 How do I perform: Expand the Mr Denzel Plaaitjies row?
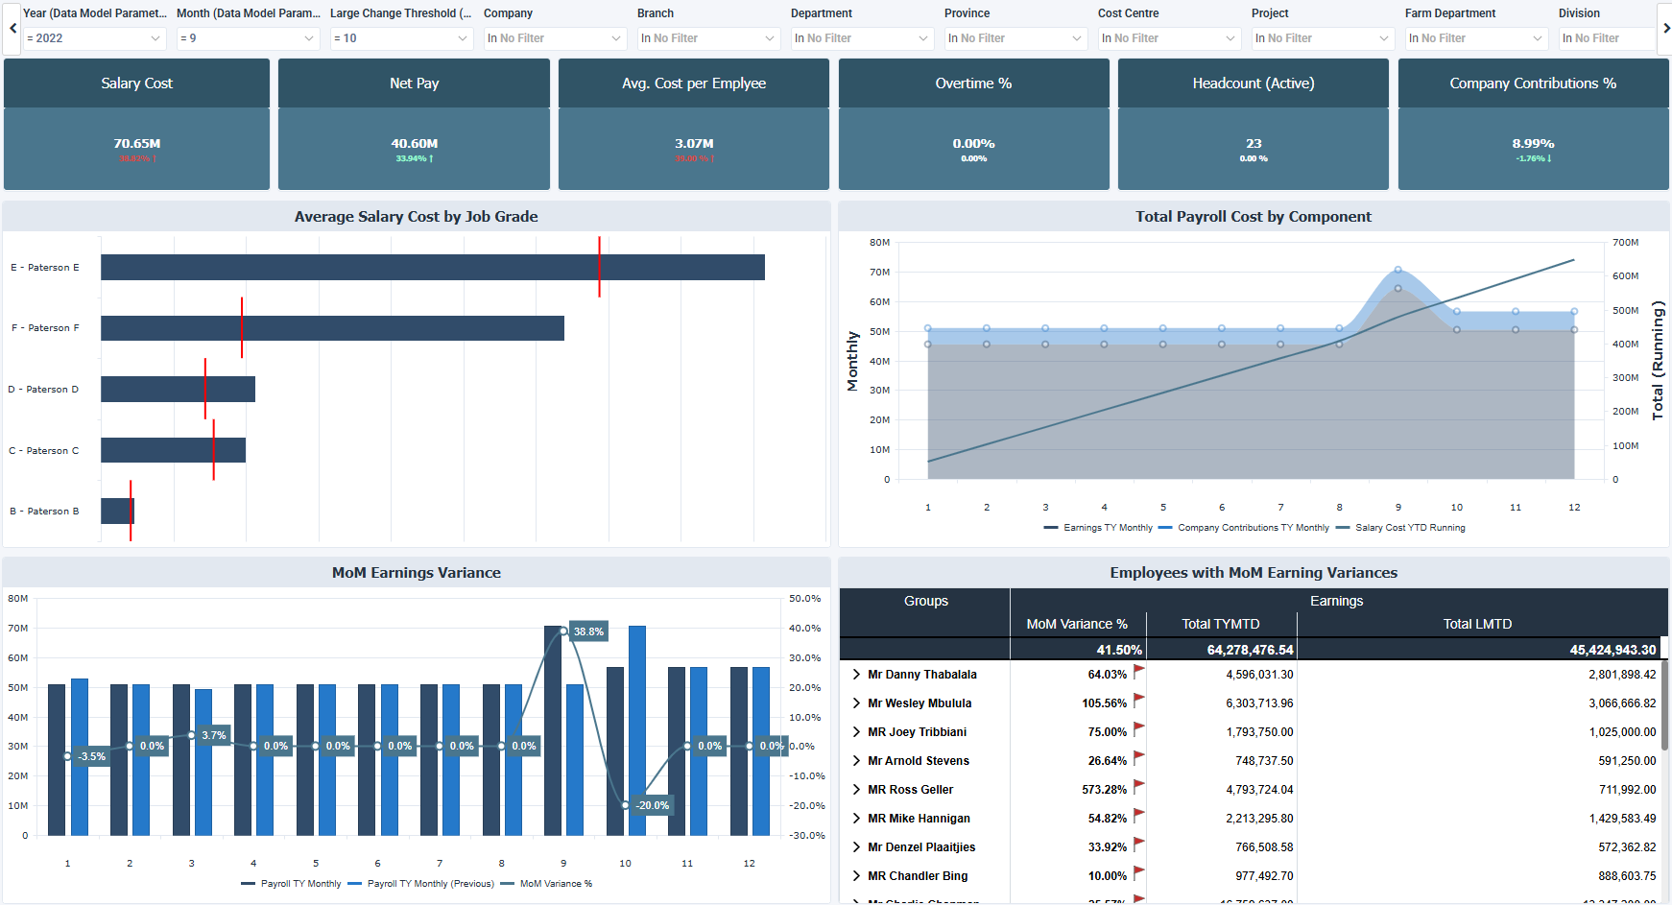click(x=856, y=847)
